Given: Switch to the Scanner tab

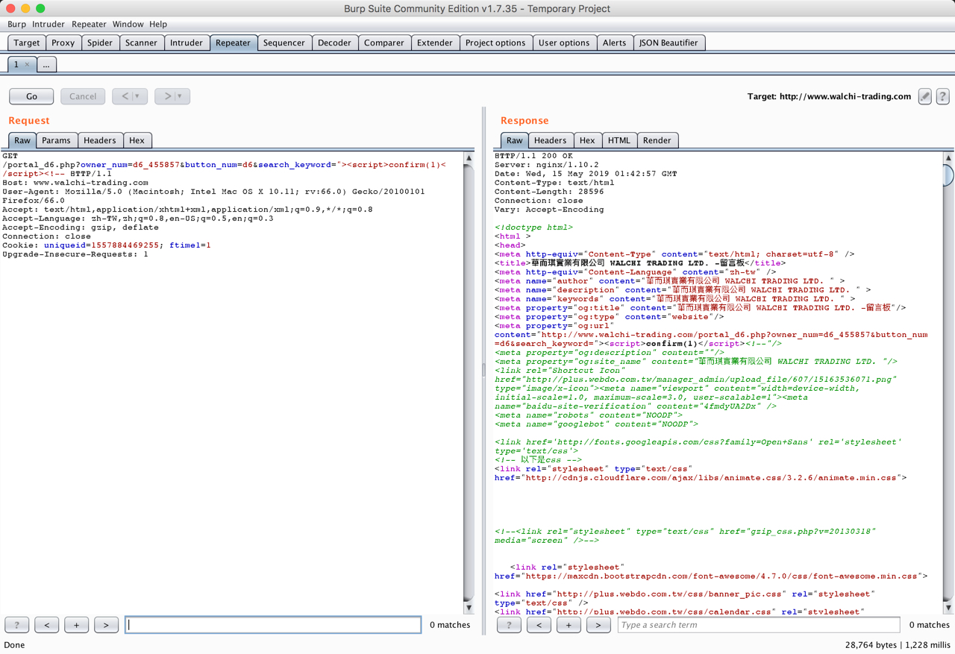Looking at the screenshot, I should point(141,43).
